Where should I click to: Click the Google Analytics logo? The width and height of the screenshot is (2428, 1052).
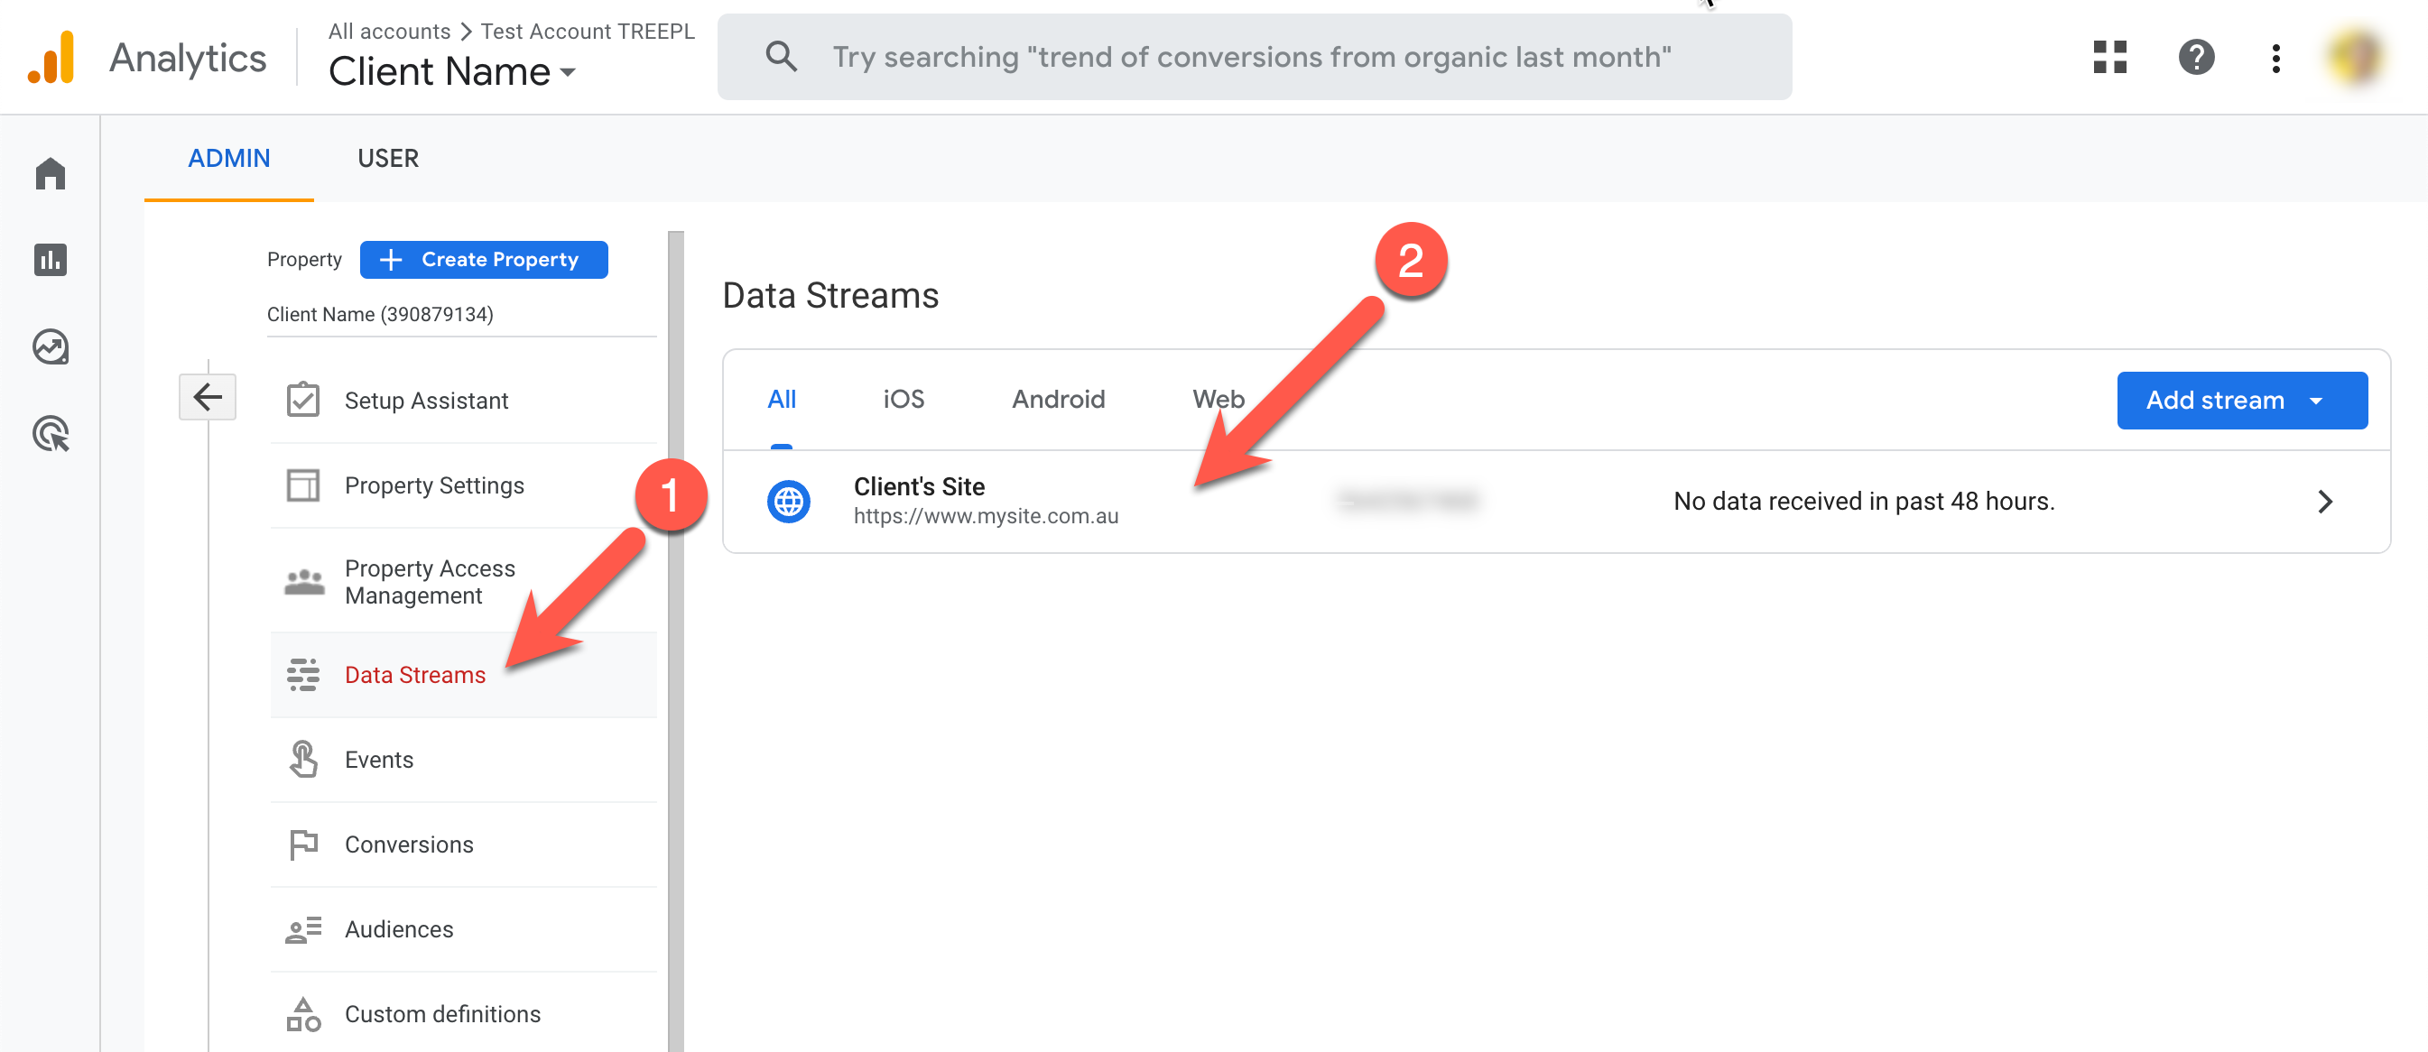coord(51,57)
